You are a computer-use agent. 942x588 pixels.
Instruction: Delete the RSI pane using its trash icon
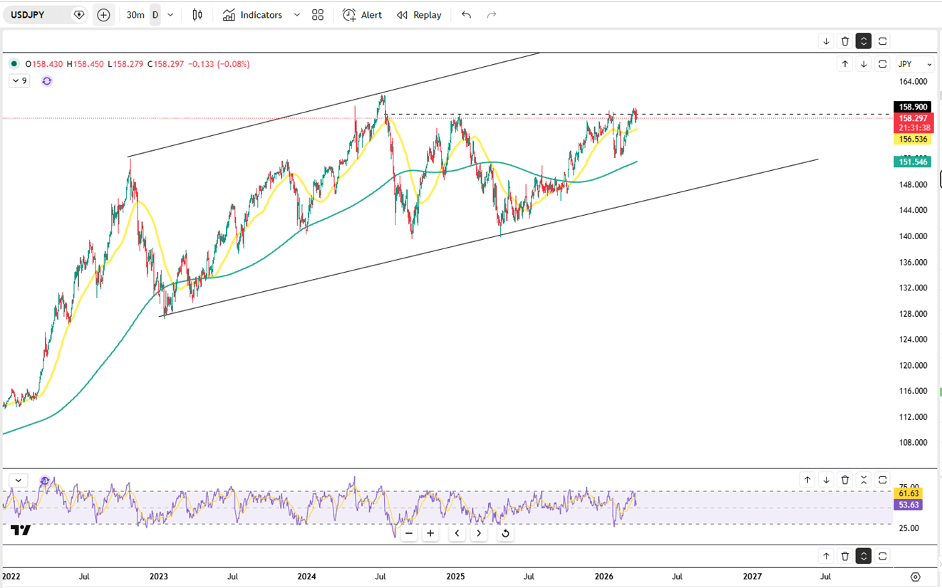[845, 480]
